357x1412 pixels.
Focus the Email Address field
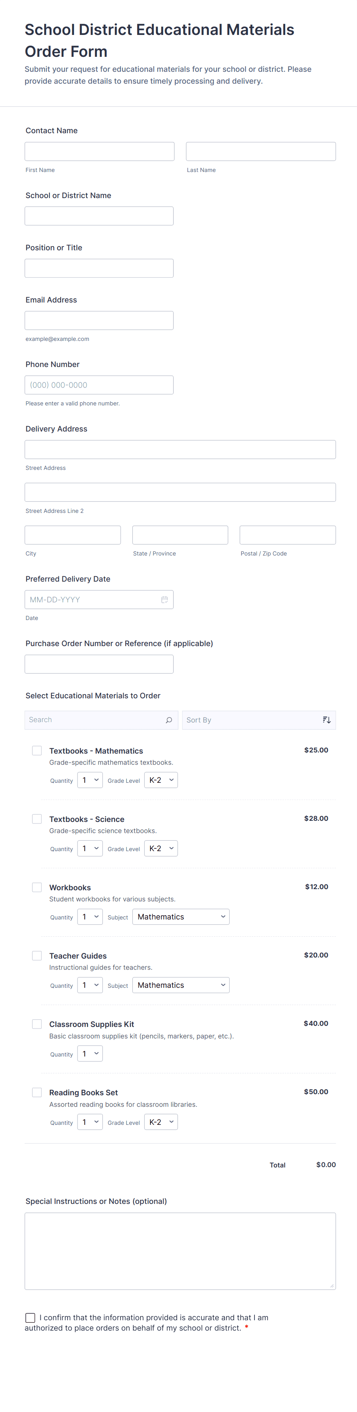click(x=99, y=321)
